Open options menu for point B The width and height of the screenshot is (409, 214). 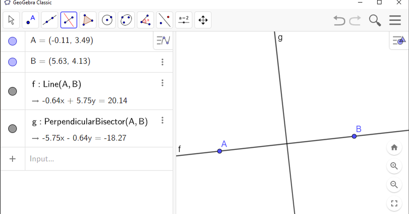click(x=163, y=62)
